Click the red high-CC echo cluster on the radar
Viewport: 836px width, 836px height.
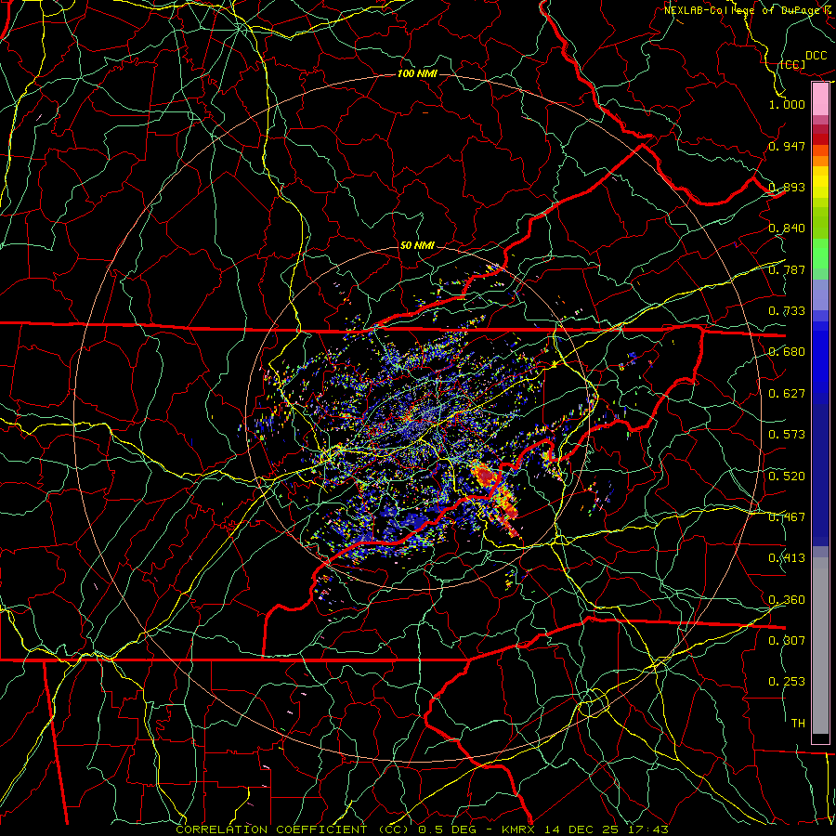(x=485, y=475)
